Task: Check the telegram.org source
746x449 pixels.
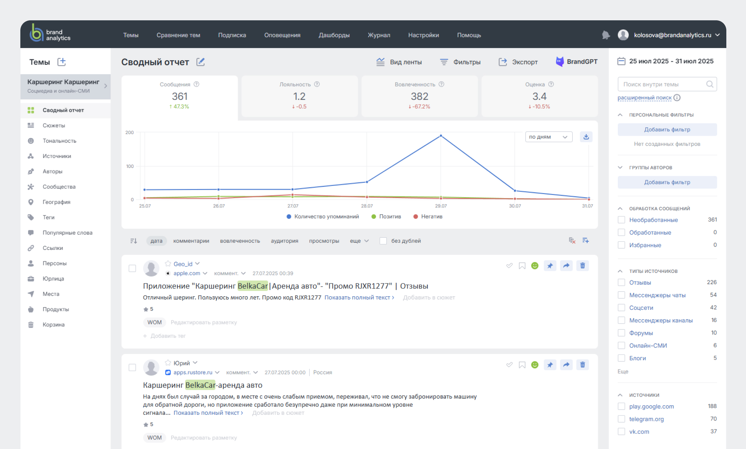Action: (621, 419)
